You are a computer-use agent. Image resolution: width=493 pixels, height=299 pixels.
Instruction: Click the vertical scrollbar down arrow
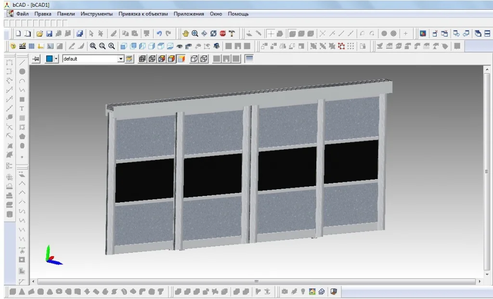click(x=487, y=274)
